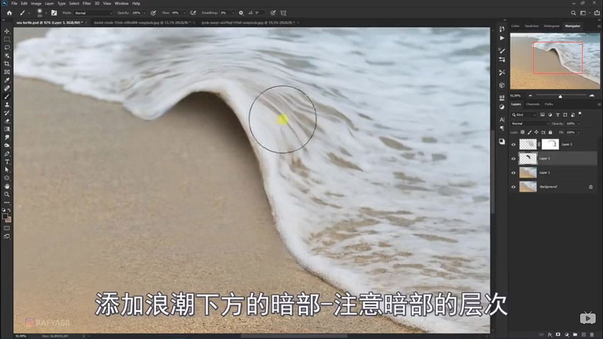
Task: Select the Clone Stamp tool
Action: 7,104
